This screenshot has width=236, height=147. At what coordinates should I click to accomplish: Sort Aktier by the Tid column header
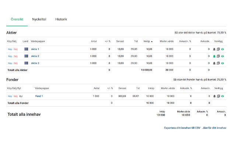[x=136, y=41]
